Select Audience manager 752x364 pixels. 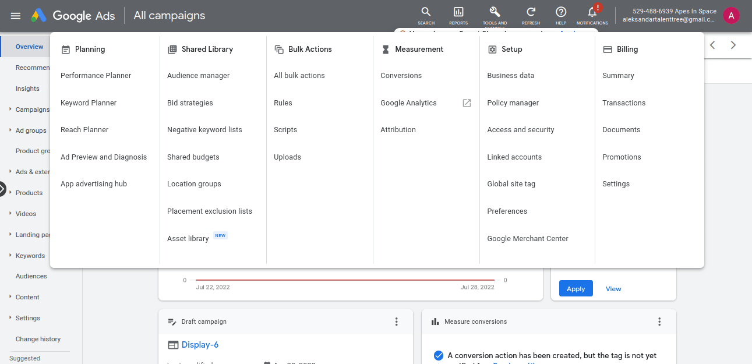pyautogui.click(x=199, y=76)
